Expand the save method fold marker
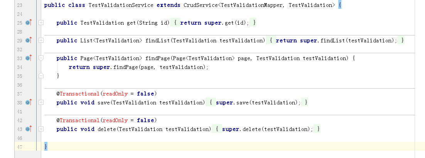 click(41, 103)
